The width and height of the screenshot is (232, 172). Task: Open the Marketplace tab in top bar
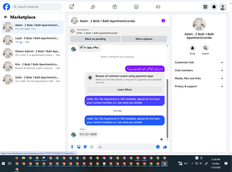pyautogui.click(x=136, y=7)
